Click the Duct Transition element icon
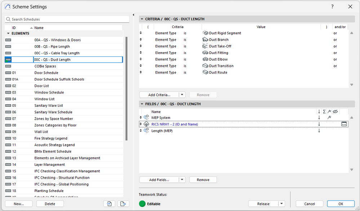This screenshot has width=360, height=211. tap(205, 66)
